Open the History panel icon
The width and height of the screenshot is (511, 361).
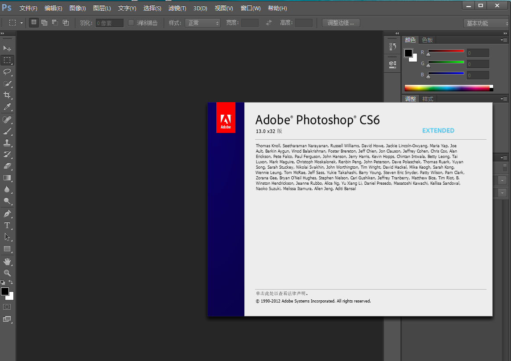392,46
